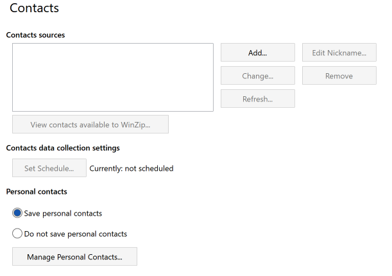Click the 'Do not save personal contacts' label
This screenshot has height=276, width=392.
click(x=76, y=234)
